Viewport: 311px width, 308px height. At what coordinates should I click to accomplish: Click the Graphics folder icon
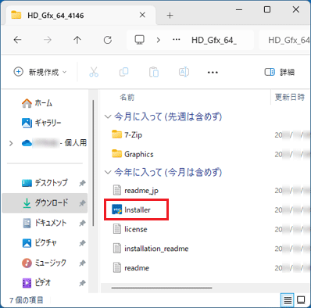[x=117, y=154]
